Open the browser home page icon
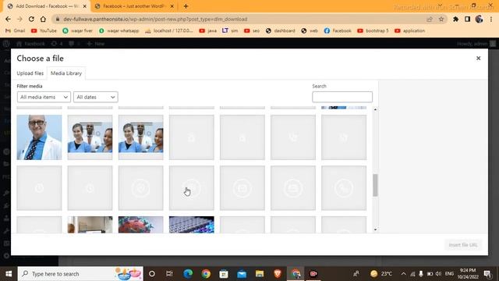The width and height of the screenshot is (499, 281). coord(43,19)
